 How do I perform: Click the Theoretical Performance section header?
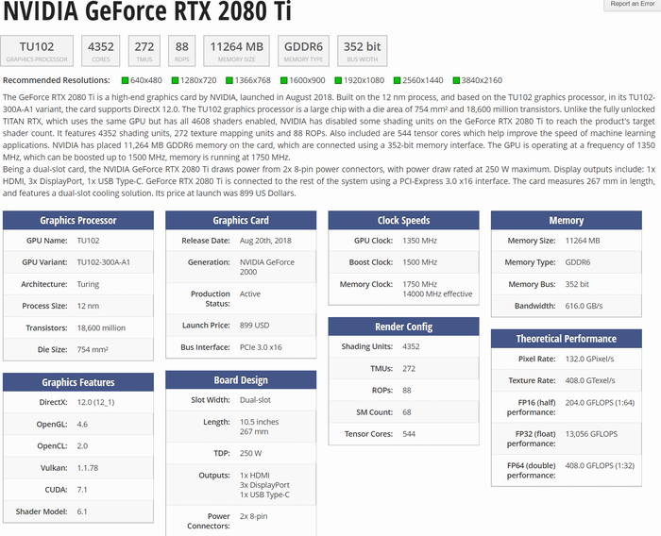pyautogui.click(x=567, y=339)
